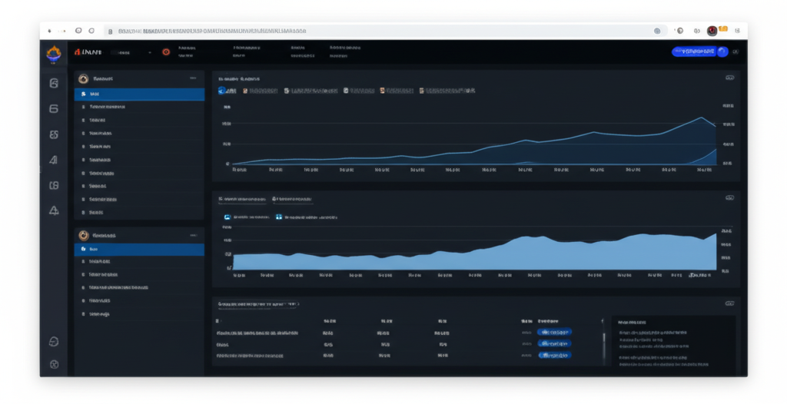Click the blue action button in the first table row

pos(556,332)
